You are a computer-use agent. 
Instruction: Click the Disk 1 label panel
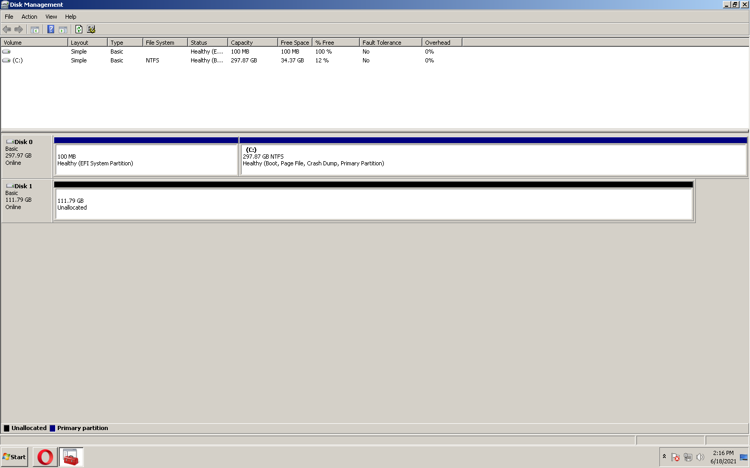click(x=27, y=201)
